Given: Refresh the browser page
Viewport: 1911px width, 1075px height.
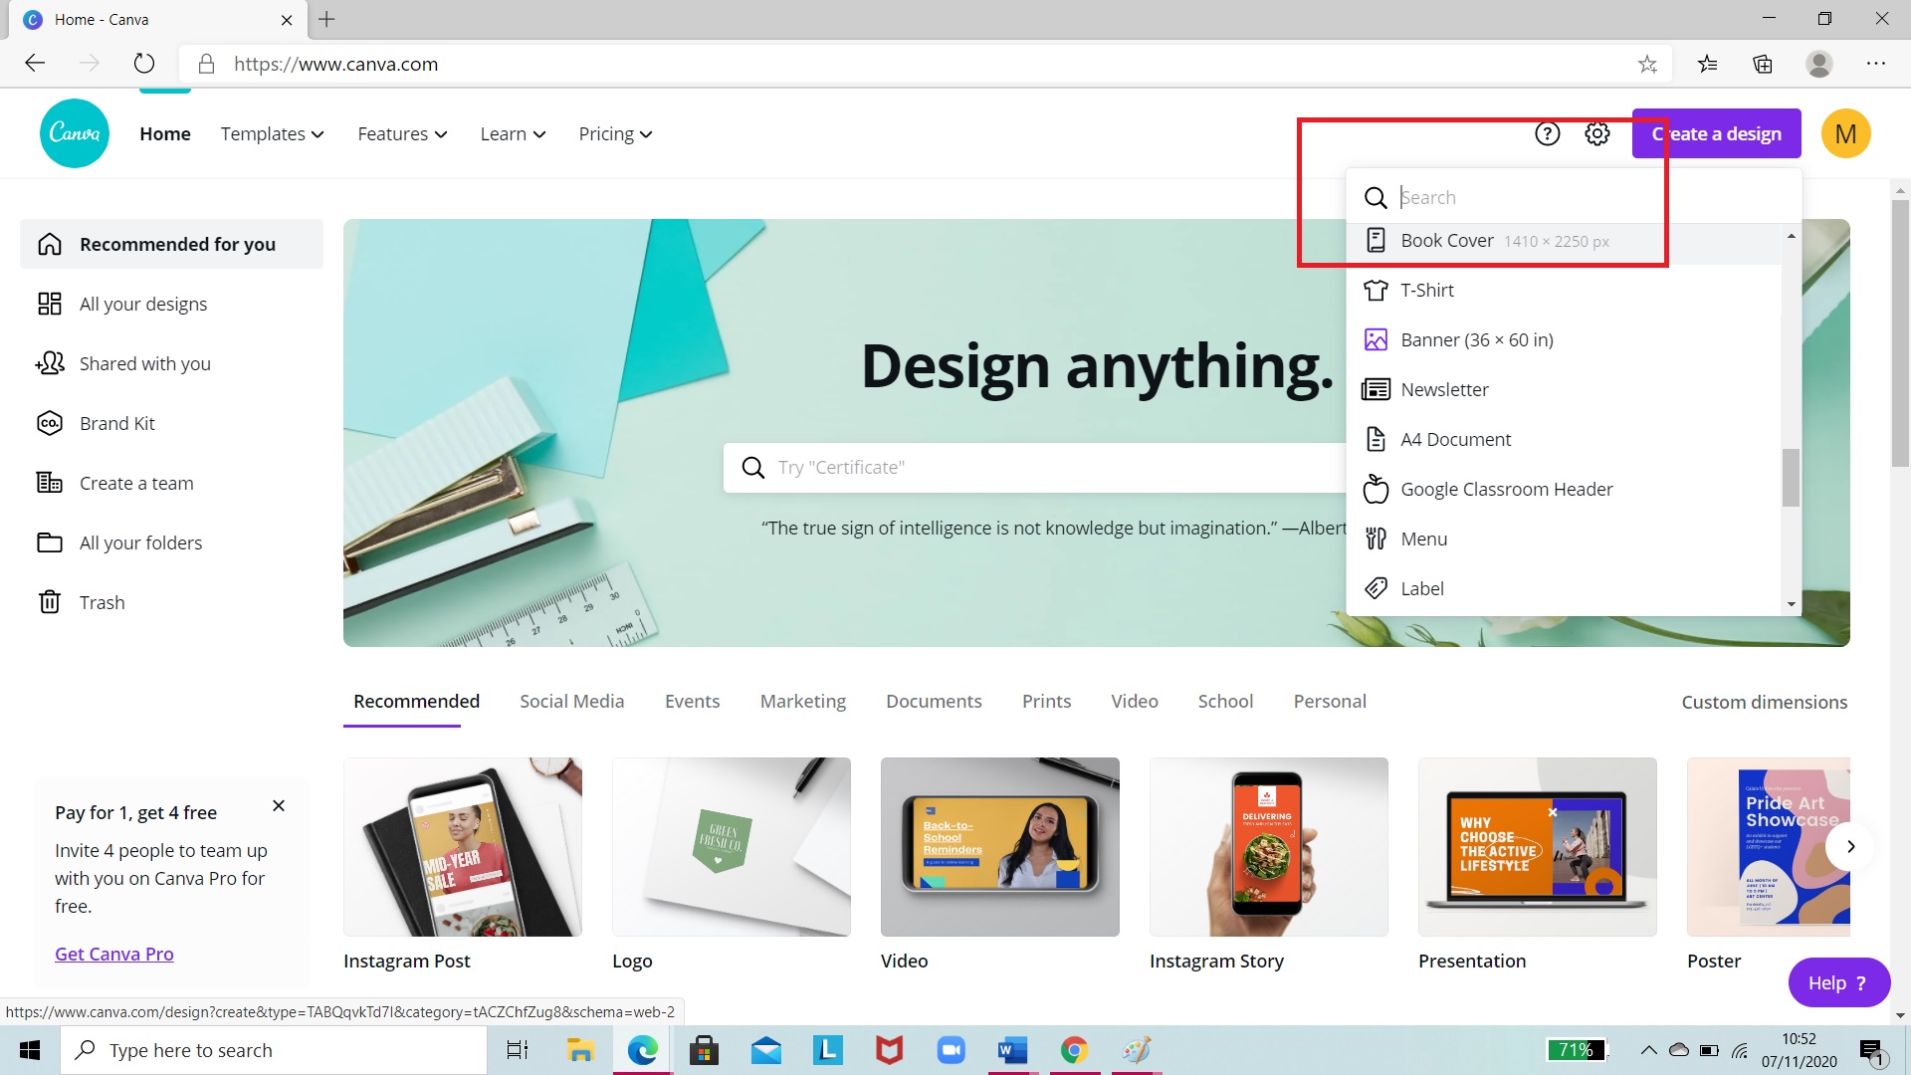Looking at the screenshot, I should pyautogui.click(x=144, y=64).
